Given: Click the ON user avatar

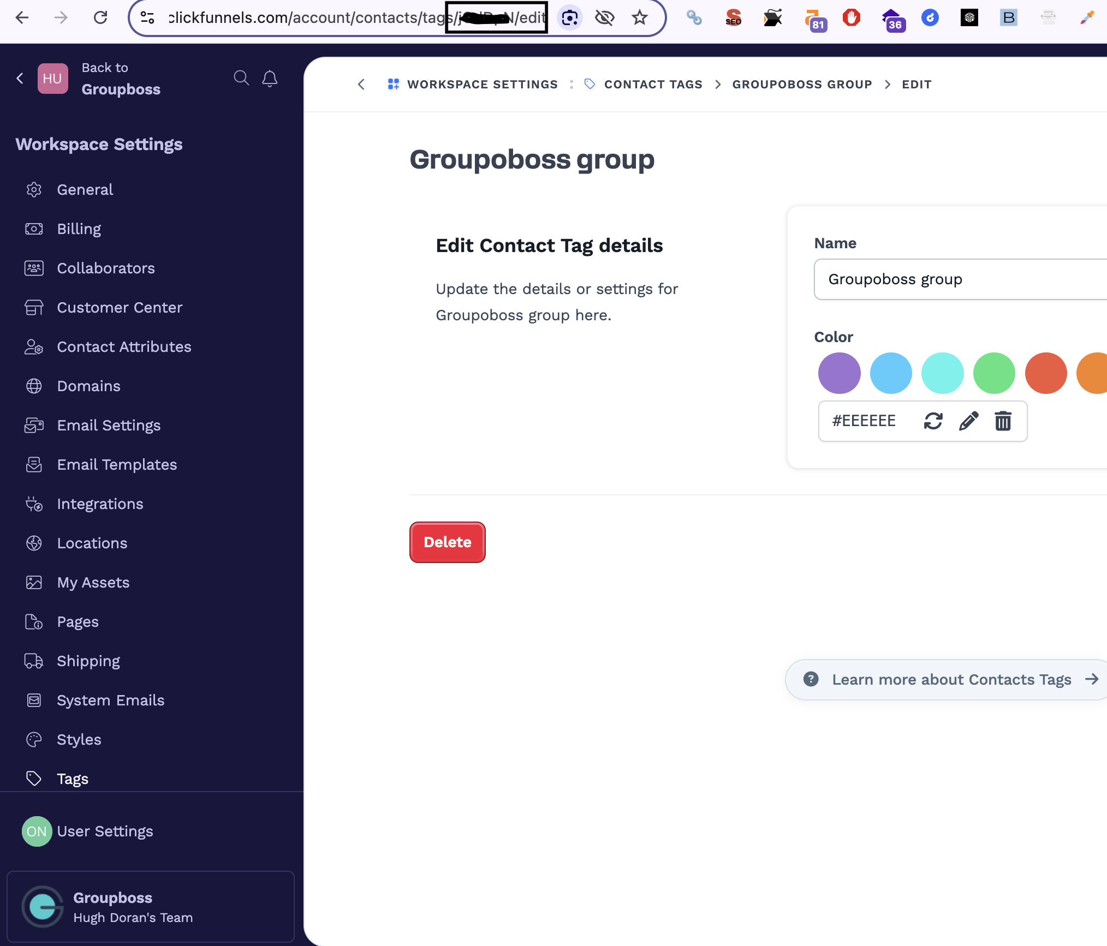Looking at the screenshot, I should (37, 831).
